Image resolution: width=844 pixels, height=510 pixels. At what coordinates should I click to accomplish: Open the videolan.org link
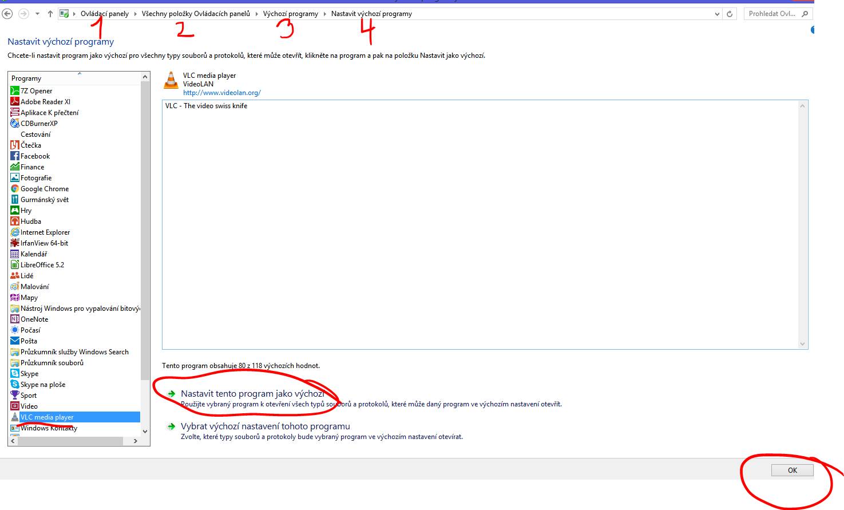pyautogui.click(x=222, y=93)
